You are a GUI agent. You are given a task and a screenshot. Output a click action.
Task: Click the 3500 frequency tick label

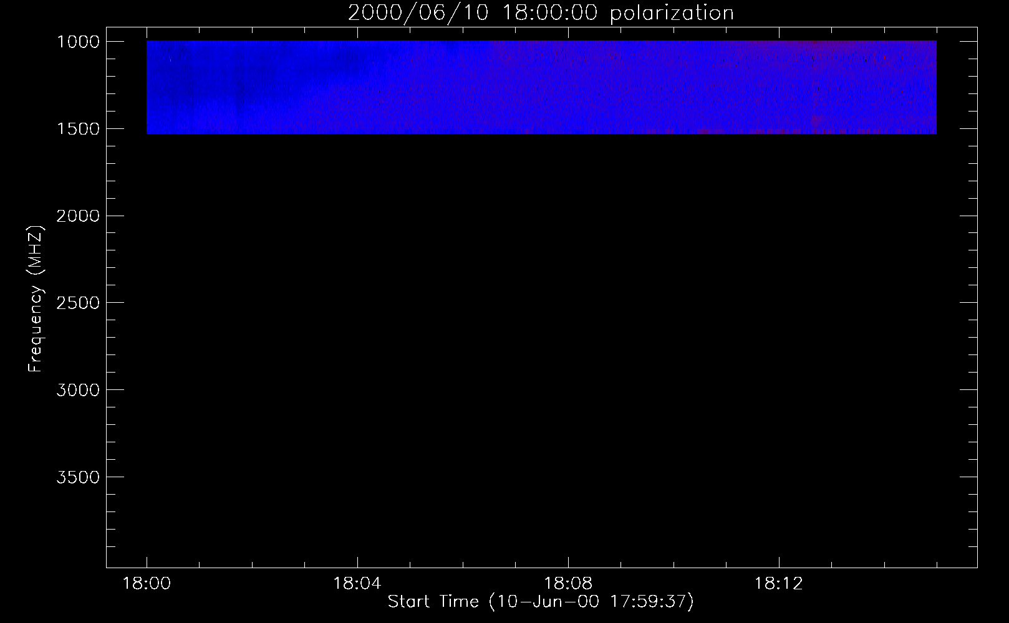(x=78, y=477)
